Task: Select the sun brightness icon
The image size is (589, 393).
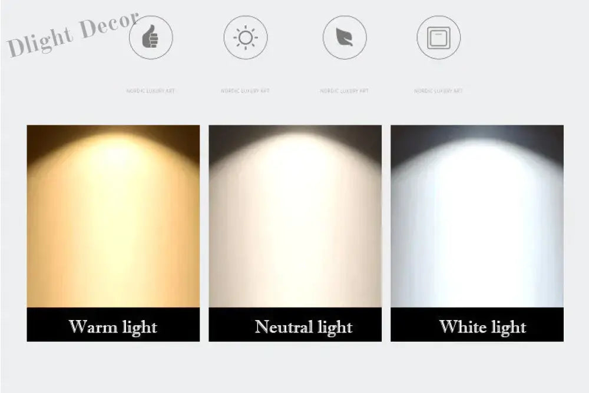Action: [x=246, y=37]
